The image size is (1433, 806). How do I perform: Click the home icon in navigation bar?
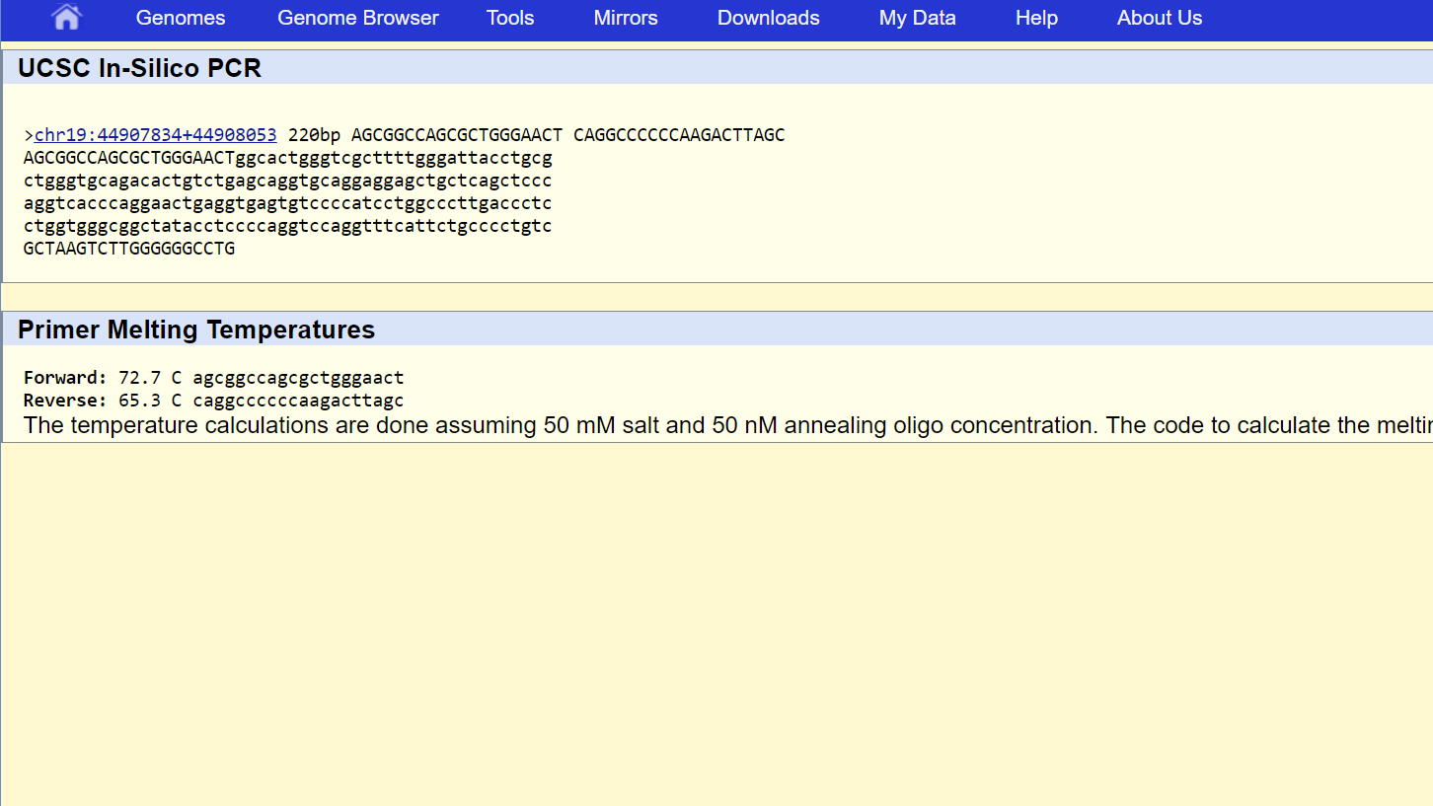point(66,18)
